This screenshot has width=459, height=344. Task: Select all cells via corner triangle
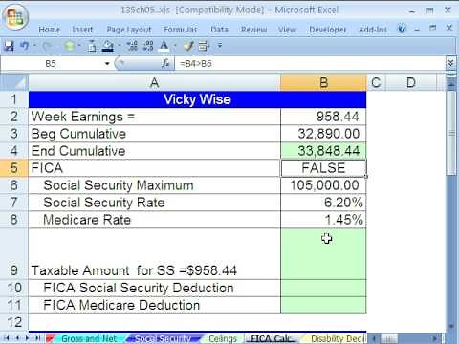[14, 83]
